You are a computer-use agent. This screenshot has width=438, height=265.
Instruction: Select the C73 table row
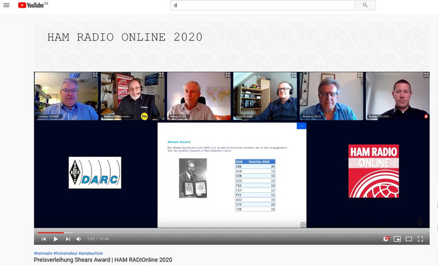click(255, 204)
